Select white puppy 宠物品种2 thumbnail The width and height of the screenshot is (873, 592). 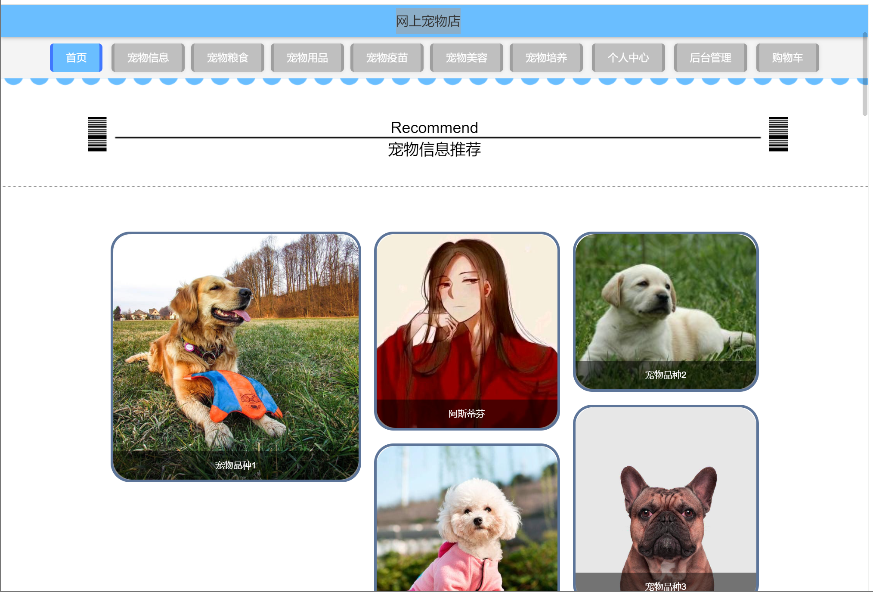click(x=666, y=301)
